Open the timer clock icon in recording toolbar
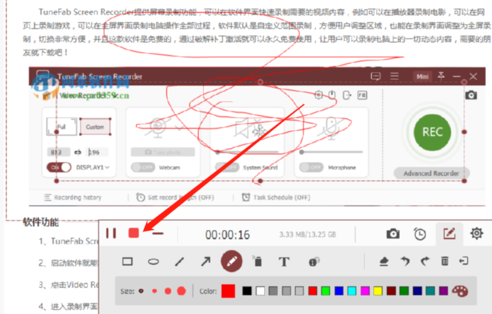492x314 pixels. point(419,234)
